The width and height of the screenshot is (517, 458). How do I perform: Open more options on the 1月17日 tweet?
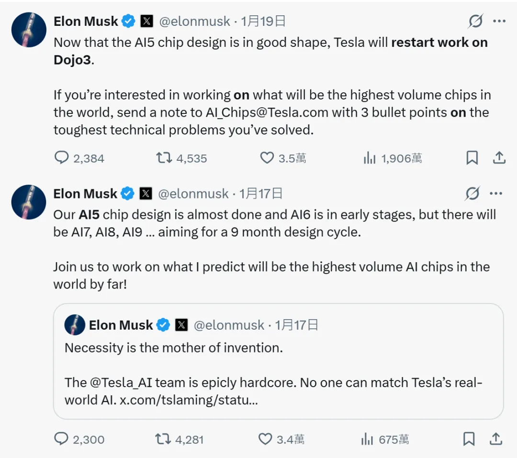click(496, 193)
